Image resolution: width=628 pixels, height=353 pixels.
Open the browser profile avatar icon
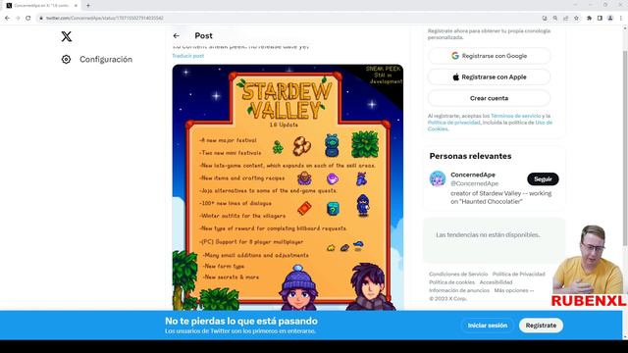point(610,18)
